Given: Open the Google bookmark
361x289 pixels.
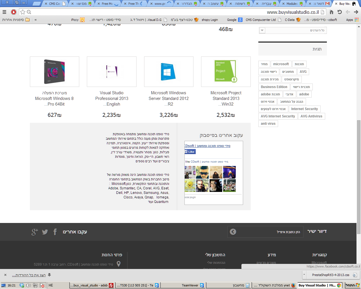Looking at the screenshot, I should coord(235,20).
